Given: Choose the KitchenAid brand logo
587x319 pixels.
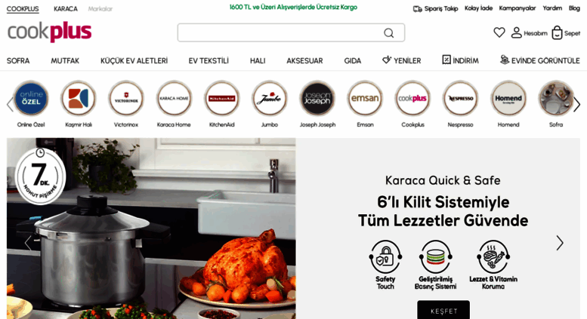Looking at the screenshot, I should (221, 99).
